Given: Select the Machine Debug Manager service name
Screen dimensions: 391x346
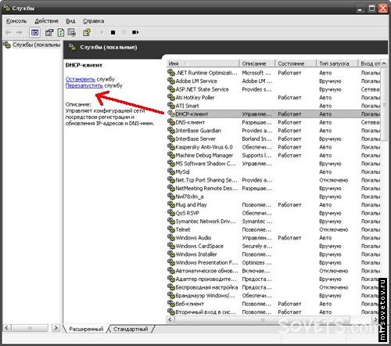Looking at the screenshot, I should coord(204,155).
